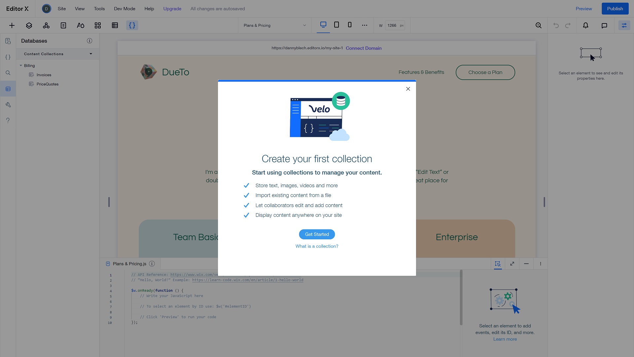Open Page Code icon in left sidebar
The image size is (634, 357).
[x=8, y=41]
